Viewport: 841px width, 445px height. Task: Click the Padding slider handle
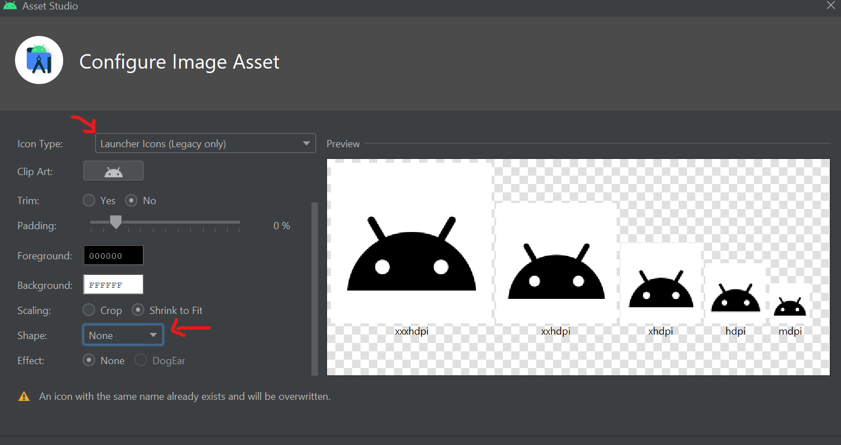coord(116,223)
